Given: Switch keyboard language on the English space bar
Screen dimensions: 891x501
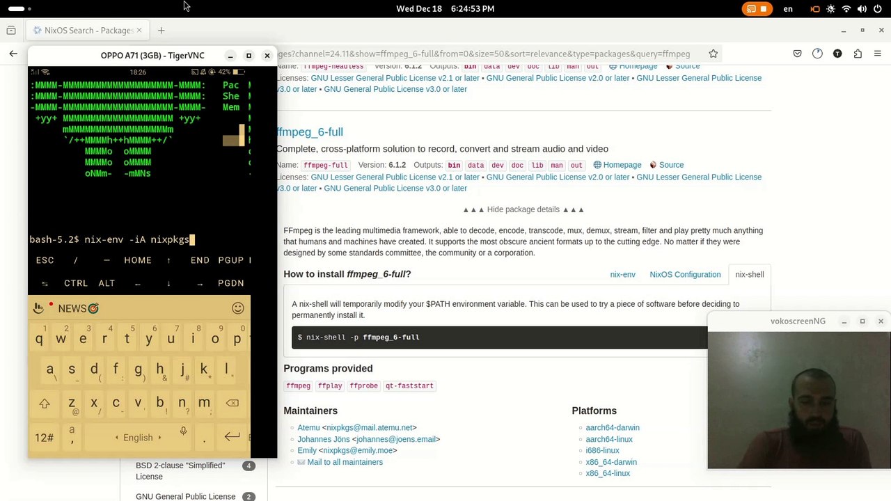Looking at the screenshot, I should tap(138, 438).
